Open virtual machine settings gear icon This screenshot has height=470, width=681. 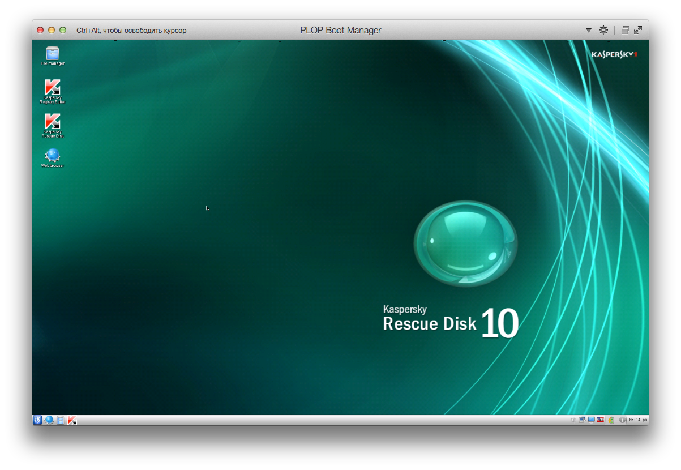[x=603, y=30]
